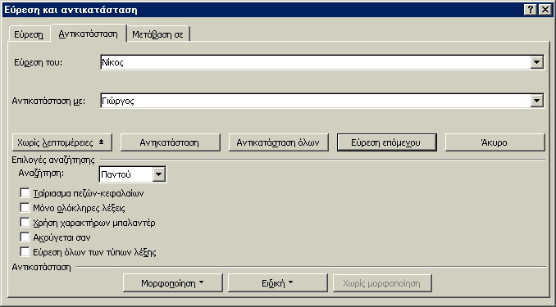Image resolution: width=556 pixels, height=307 pixels.
Task: Toggle Χρήση χαρακτήρων μπαλαντέρ checkbox
Action: coord(25,223)
